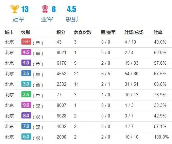Select the blue 7.0 doubles badge
Image resolution: width=172 pixels, height=144 pixels.
tap(26, 126)
